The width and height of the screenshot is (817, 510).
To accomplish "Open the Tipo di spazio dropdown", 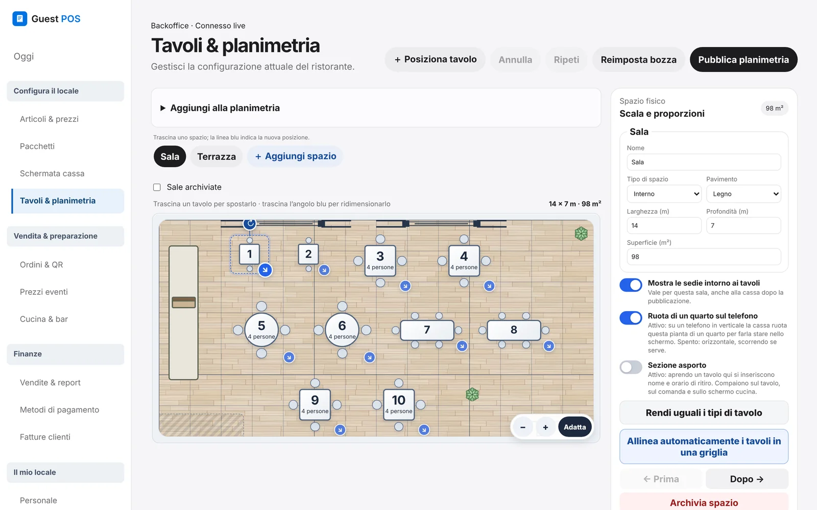I will (664, 194).
